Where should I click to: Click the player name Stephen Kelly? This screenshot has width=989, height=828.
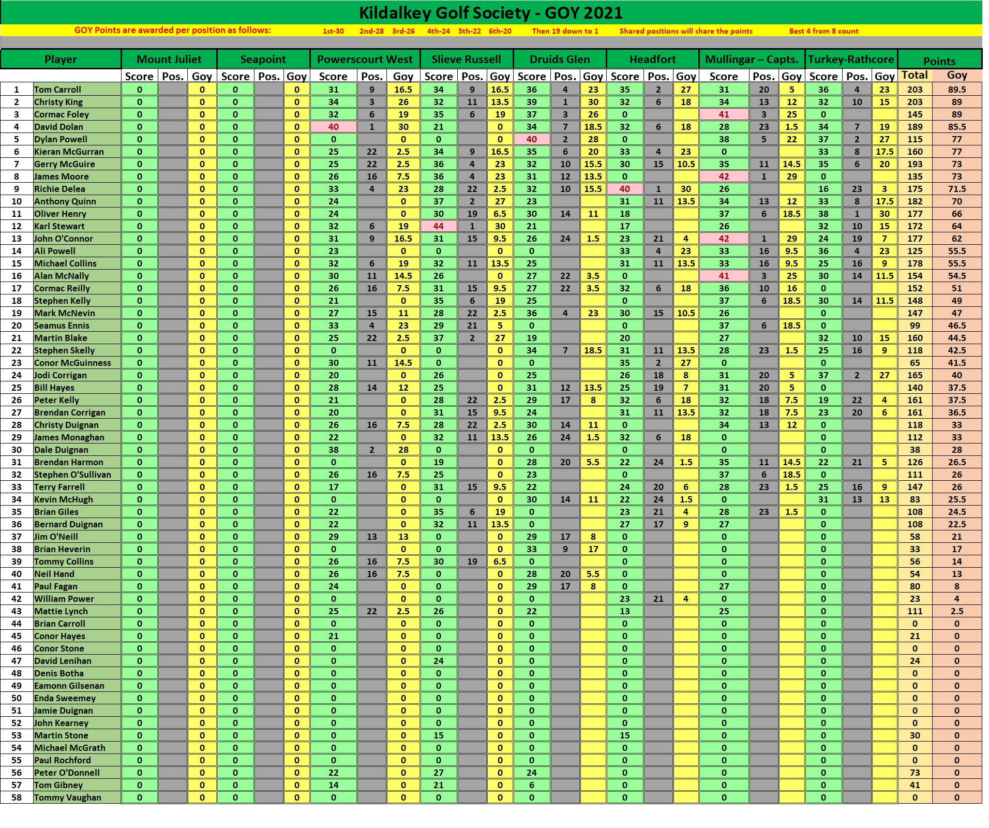pyautogui.click(x=62, y=301)
